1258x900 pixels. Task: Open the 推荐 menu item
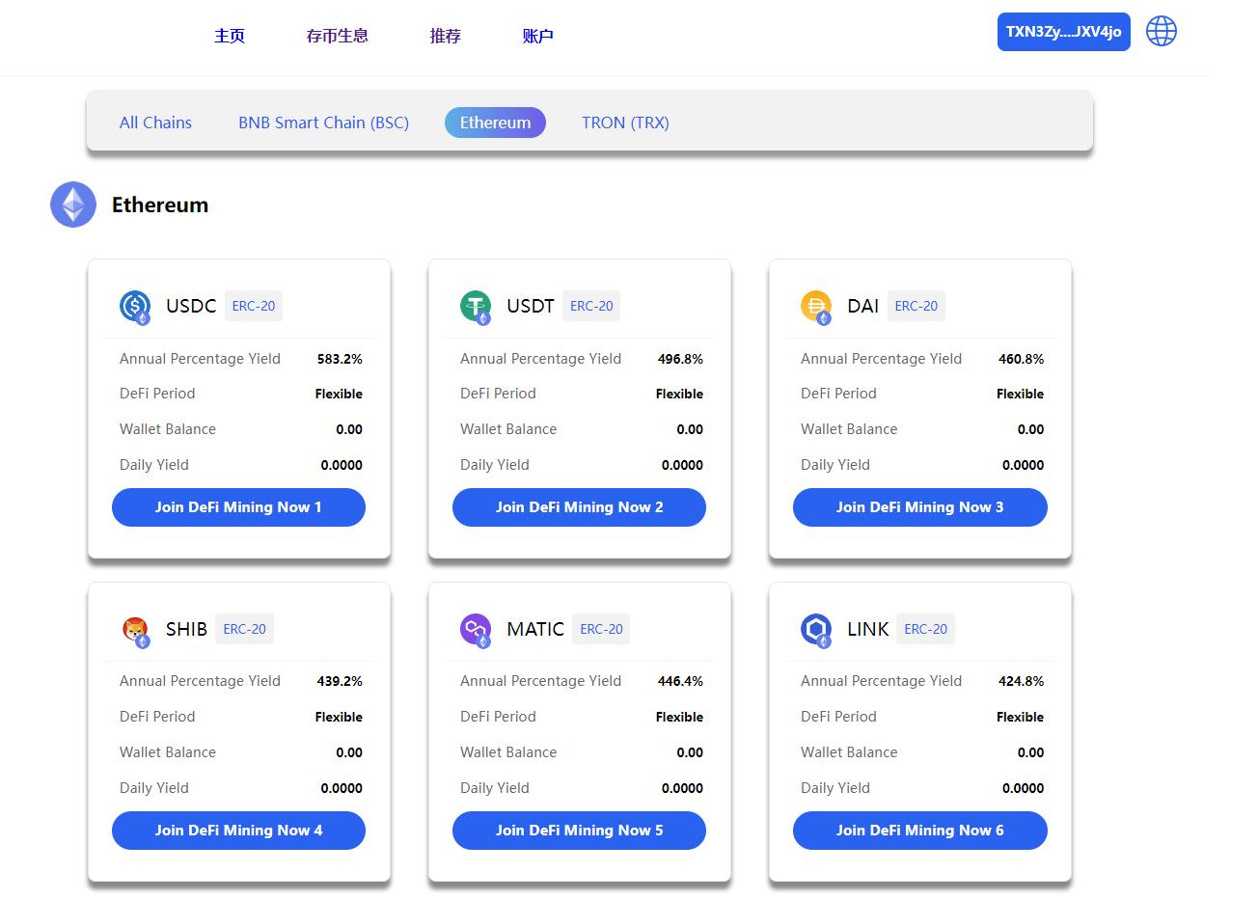(x=446, y=36)
